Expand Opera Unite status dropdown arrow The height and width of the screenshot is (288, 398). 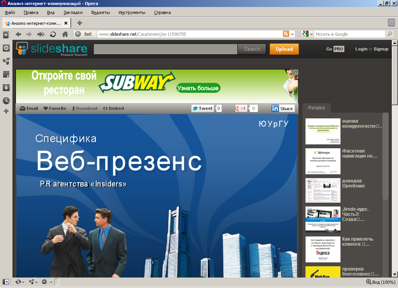tap(36, 282)
